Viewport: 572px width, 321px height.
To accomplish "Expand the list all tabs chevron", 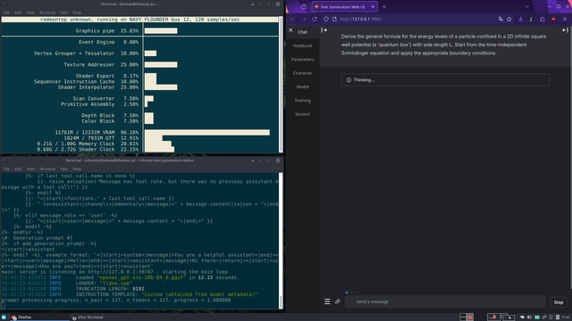I will 527,6.
